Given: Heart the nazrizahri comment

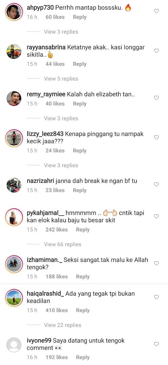Looking at the screenshot, I should tap(156, 184).
